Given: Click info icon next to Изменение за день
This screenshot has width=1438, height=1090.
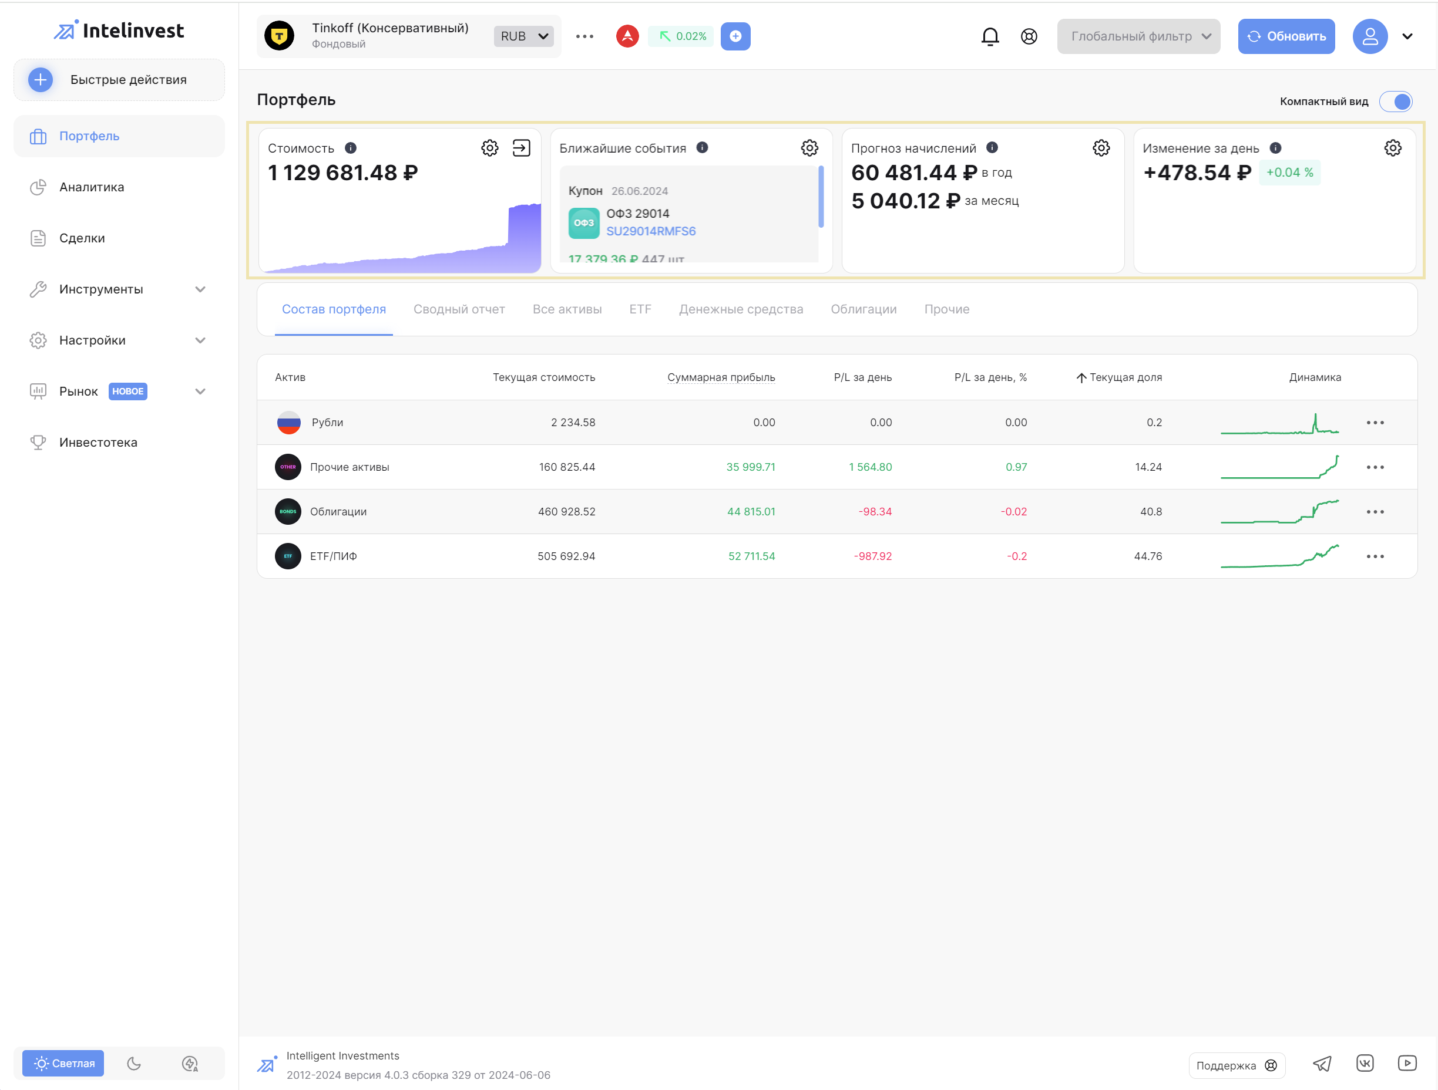Looking at the screenshot, I should click(1275, 148).
